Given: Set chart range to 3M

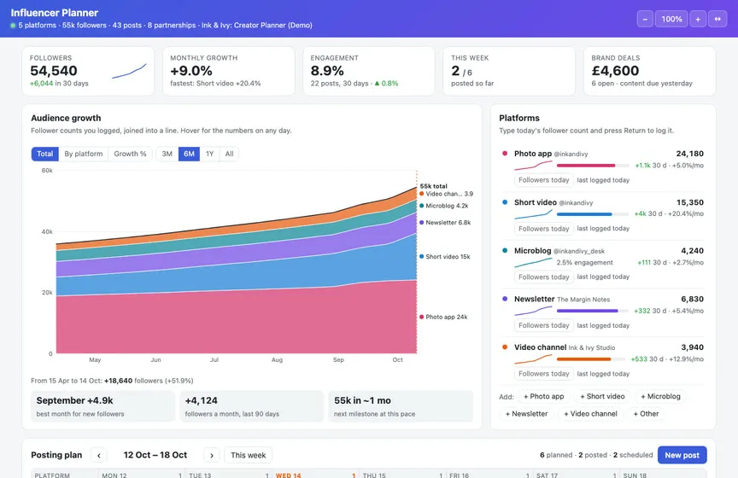Looking at the screenshot, I should coord(167,154).
